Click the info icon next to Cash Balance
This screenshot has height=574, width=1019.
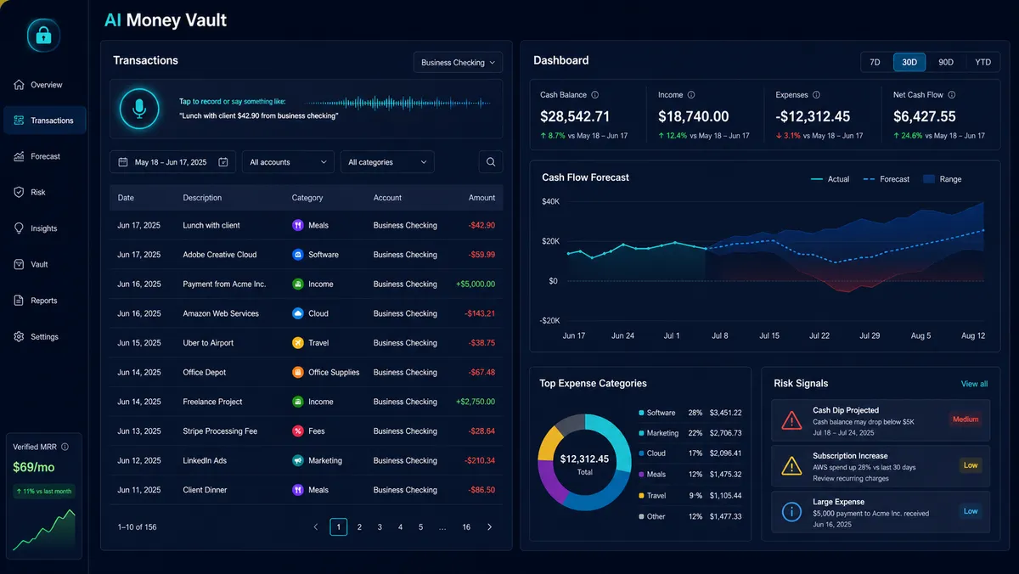(x=594, y=95)
